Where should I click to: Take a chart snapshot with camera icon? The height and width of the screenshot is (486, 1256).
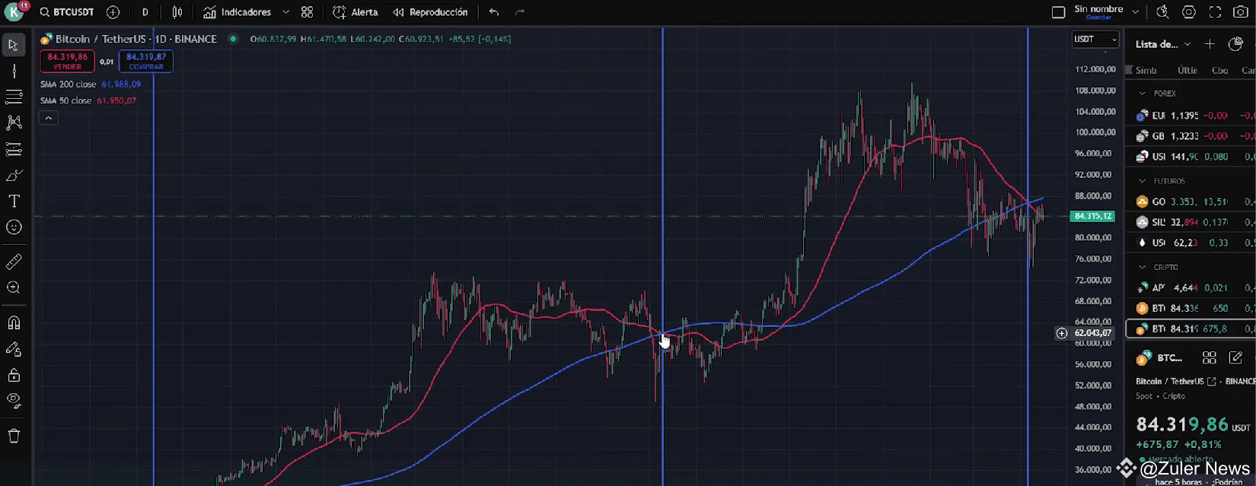click(1241, 12)
